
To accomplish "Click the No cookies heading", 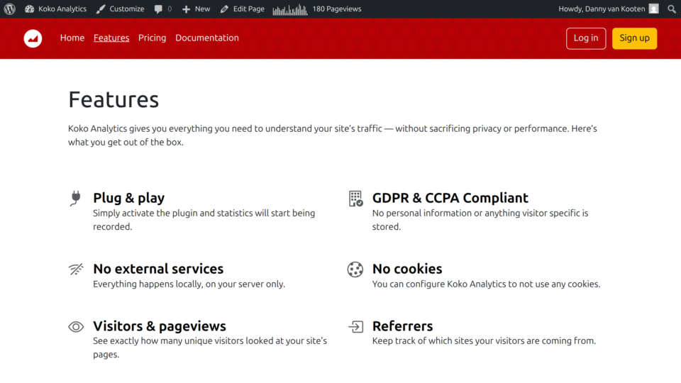I will coord(407,269).
